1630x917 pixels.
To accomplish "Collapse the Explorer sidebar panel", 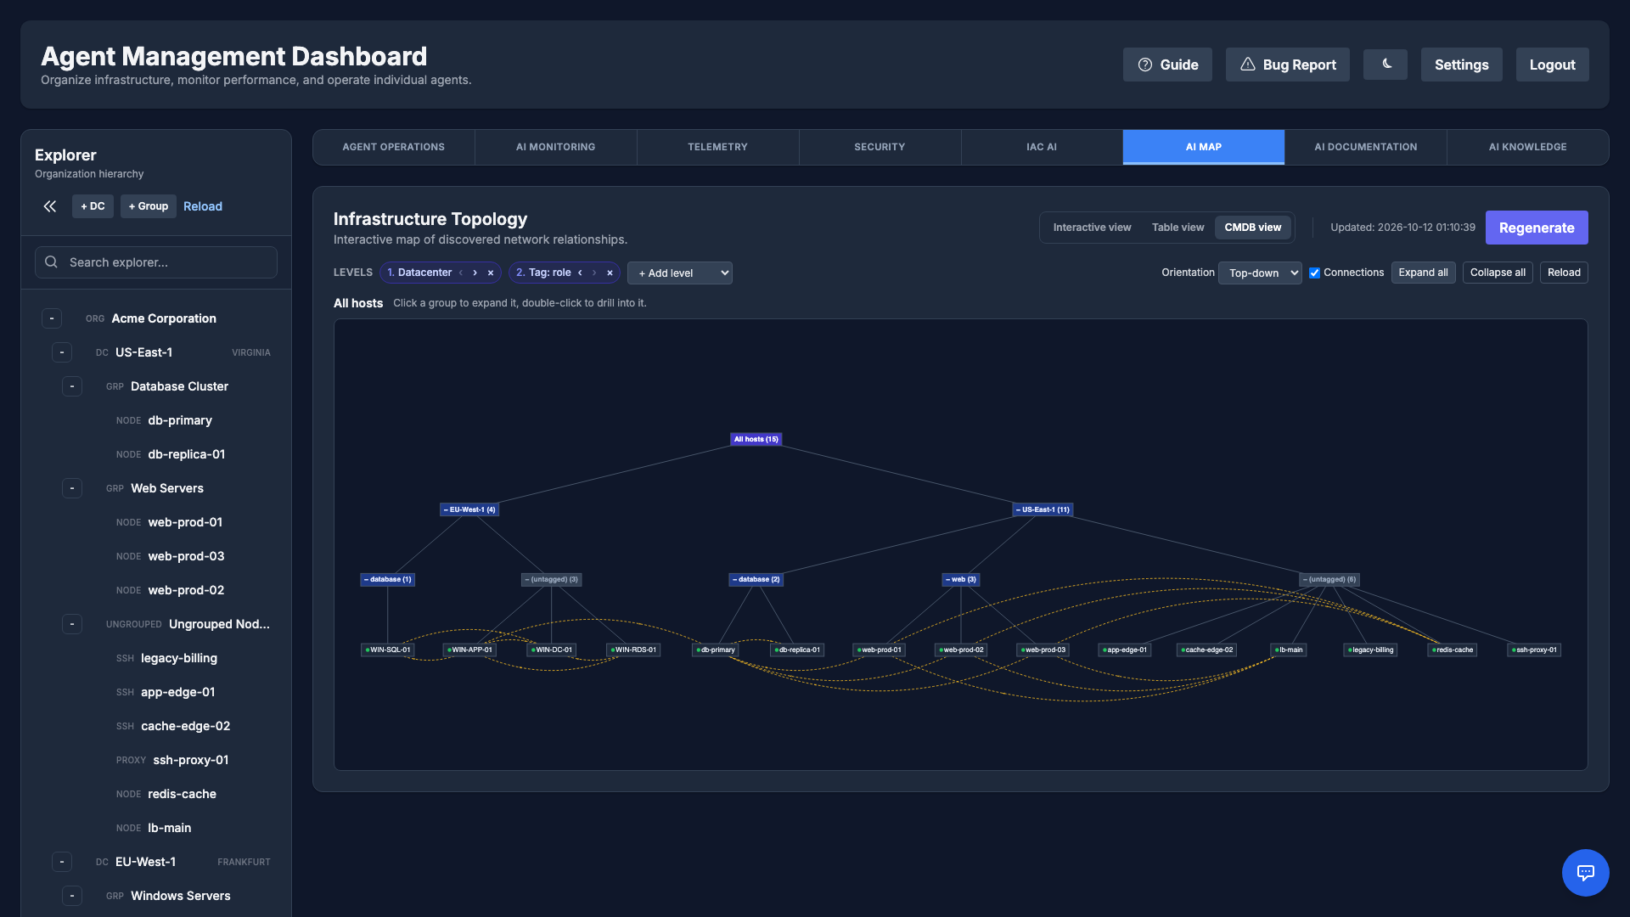I will tap(50, 206).
